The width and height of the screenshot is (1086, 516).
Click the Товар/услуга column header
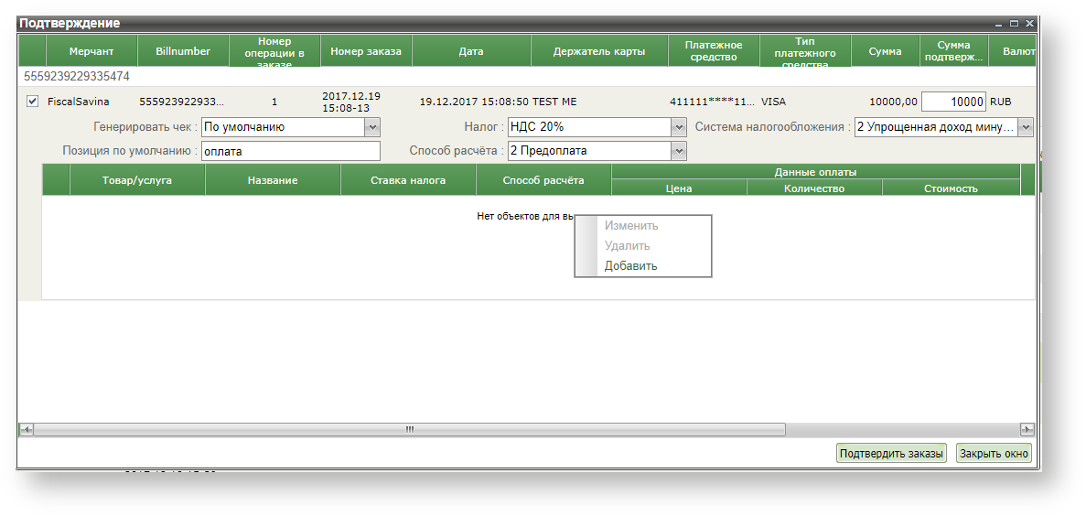pyautogui.click(x=137, y=180)
